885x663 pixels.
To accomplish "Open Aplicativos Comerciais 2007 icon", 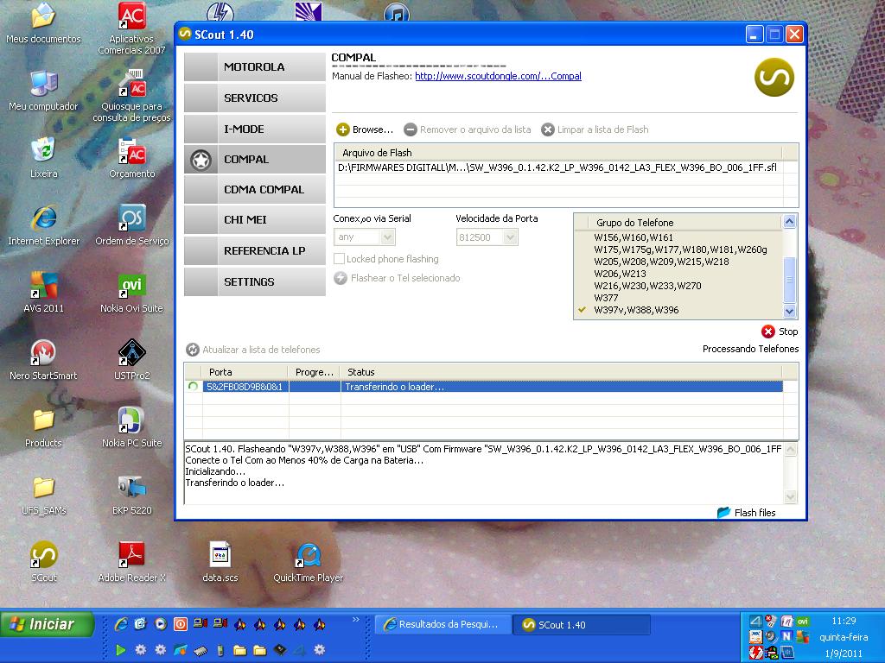I will [131, 28].
